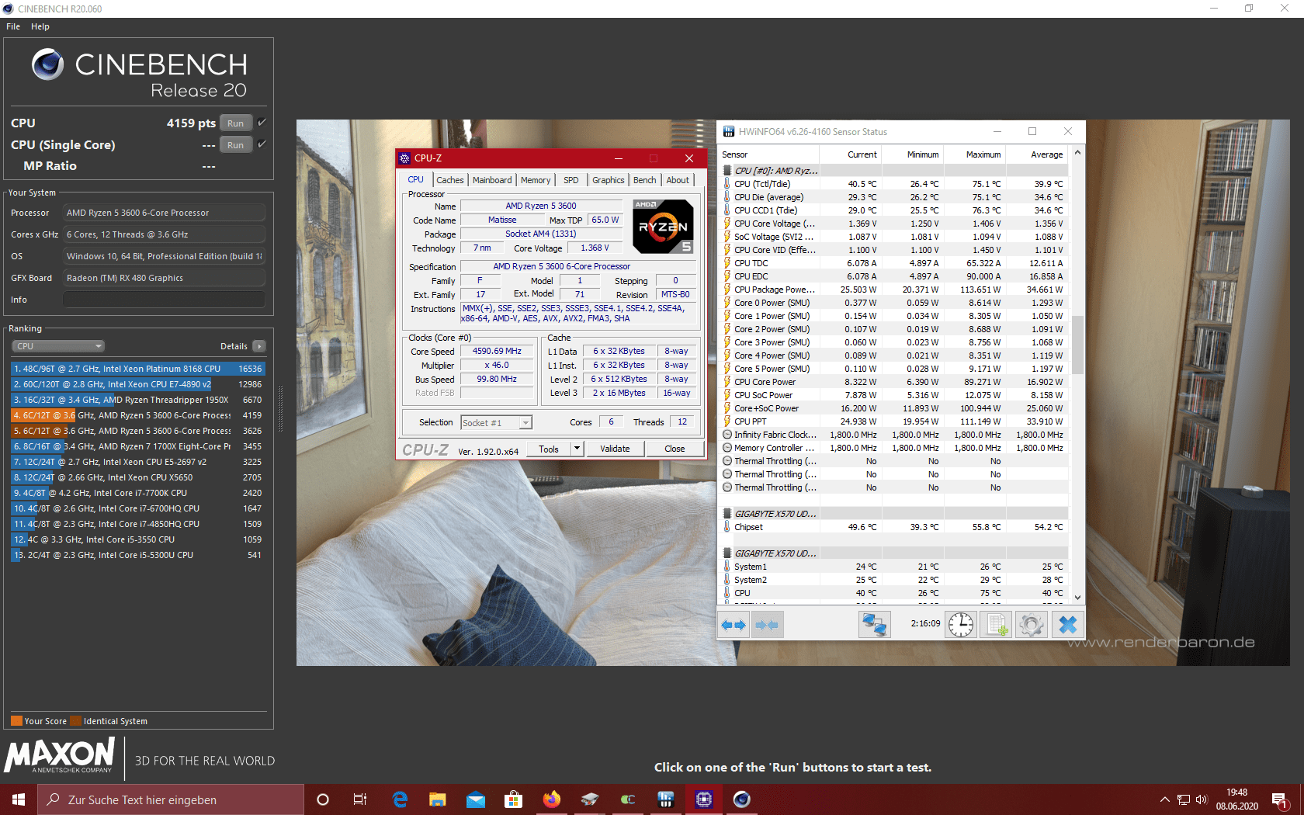Switch to Bench tab in CPU-Z
Image resolution: width=1304 pixels, height=815 pixels.
coord(645,180)
